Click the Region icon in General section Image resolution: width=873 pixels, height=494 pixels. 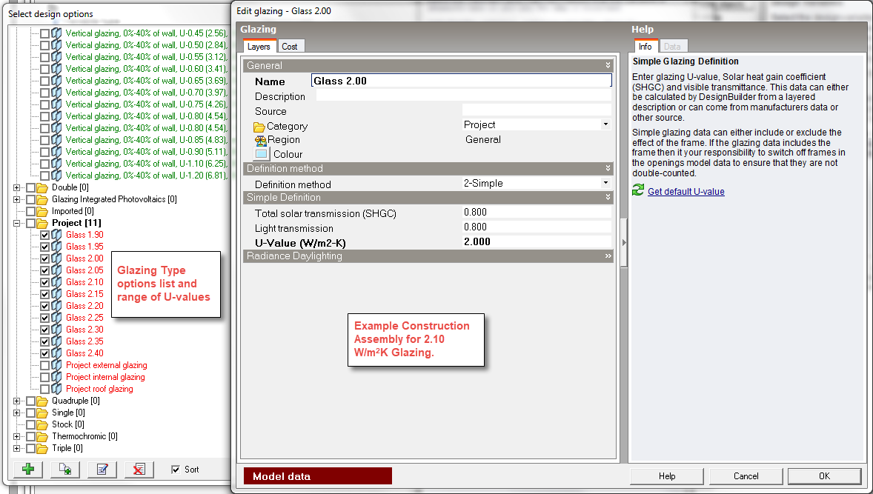coord(260,140)
